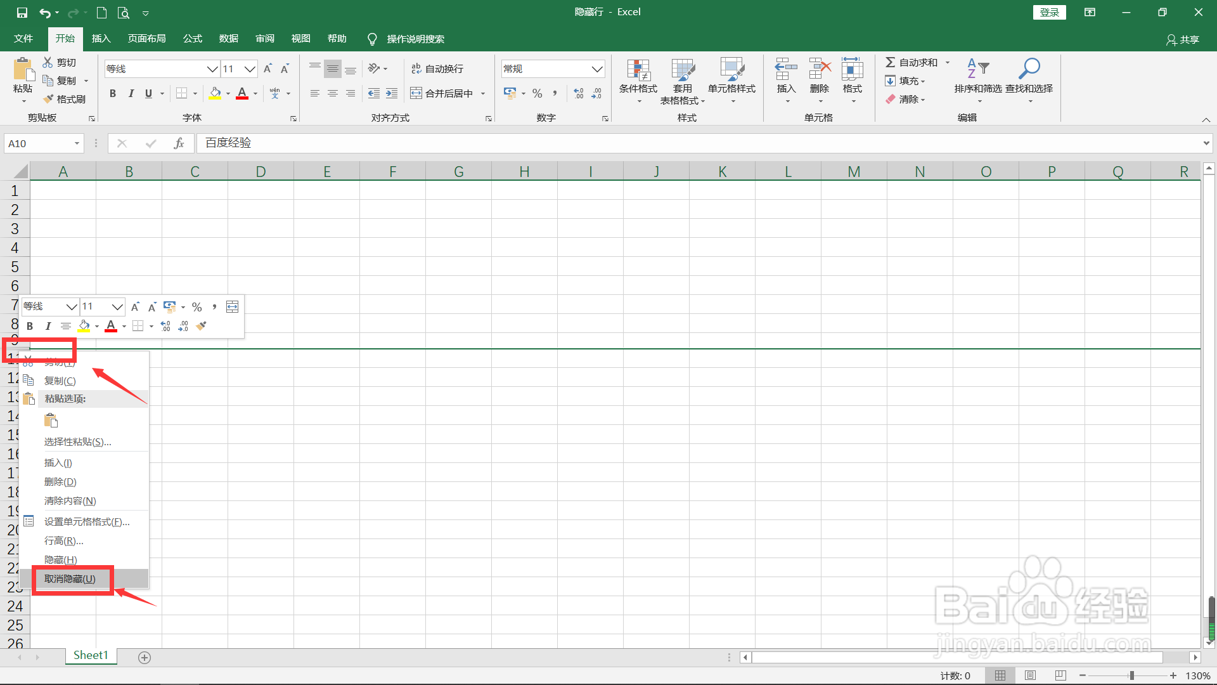Expand AutoSum dropdown arrow
The image size is (1217, 685).
[x=948, y=62]
